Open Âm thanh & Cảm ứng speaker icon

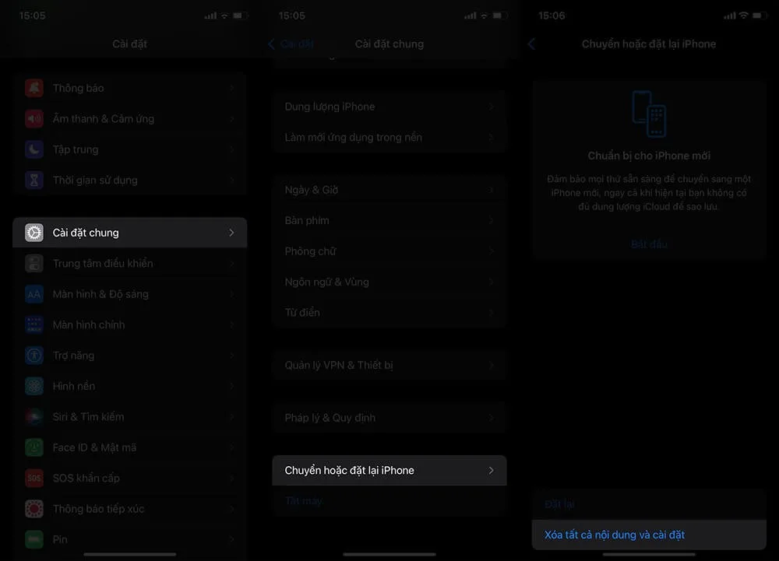click(34, 119)
